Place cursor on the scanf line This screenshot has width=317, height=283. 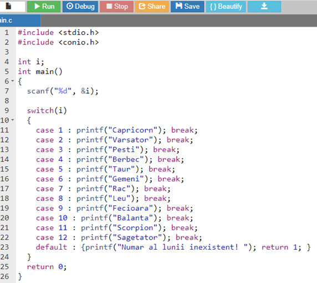pos(63,91)
